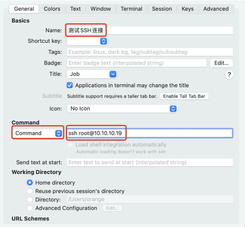Open the Shortcut key stepper dropdown
This screenshot has width=245, height=227.
pyautogui.click(x=87, y=41)
